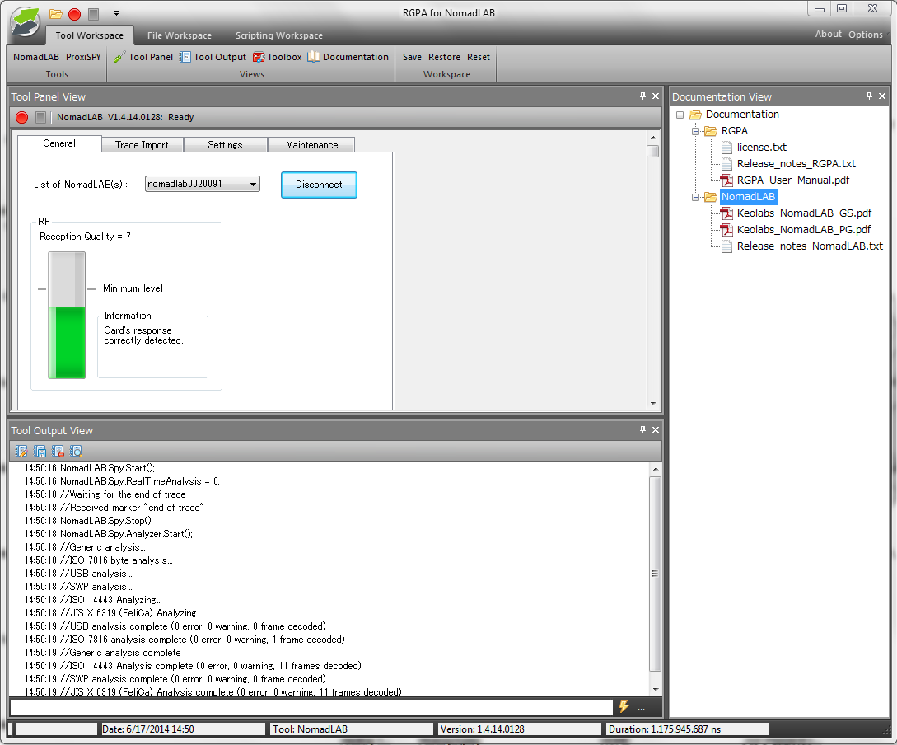Screen dimensions: 897x745
Task: Click Save in the Workspace group
Action: [x=412, y=57]
